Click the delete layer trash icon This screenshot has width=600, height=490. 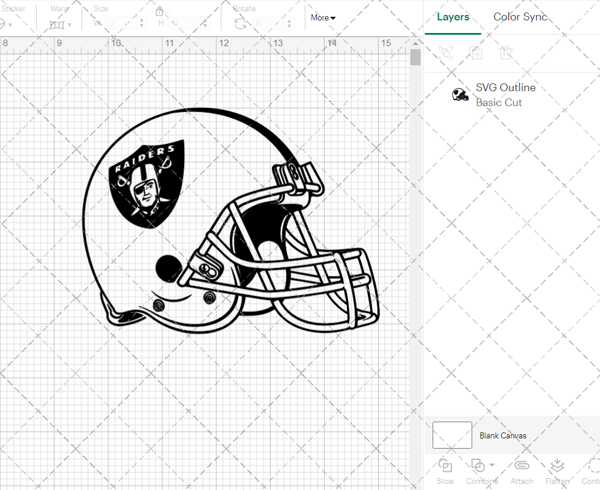tap(506, 53)
